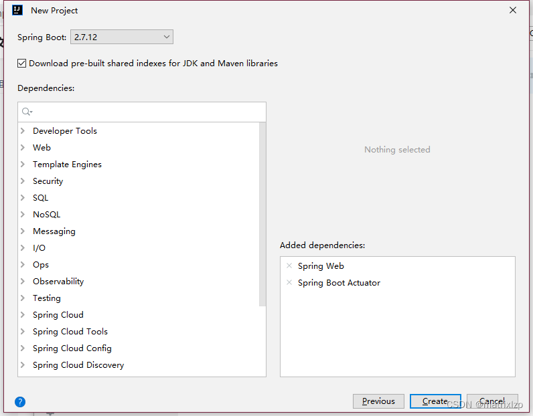Select the Testing tree row
This screenshot has height=416, width=533.
coord(139,298)
